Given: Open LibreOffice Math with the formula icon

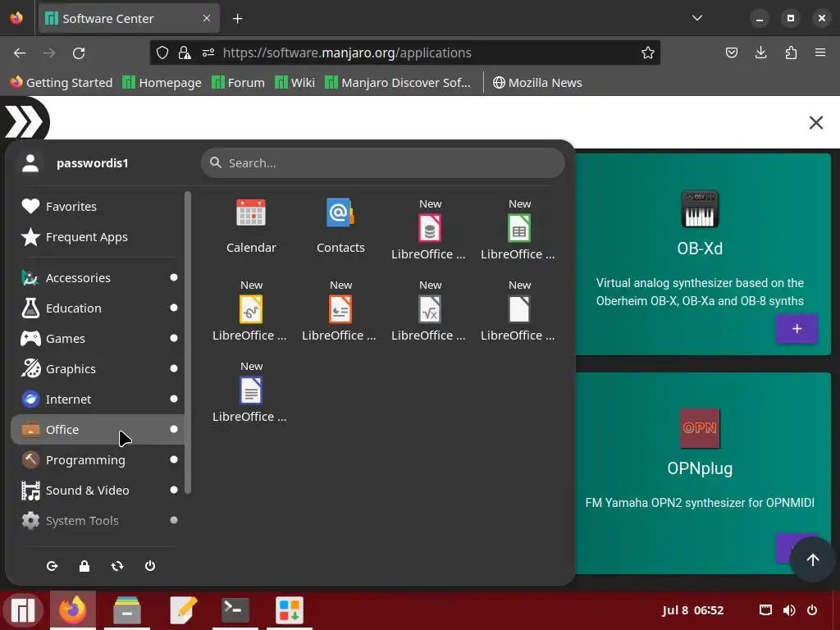Looking at the screenshot, I should click(x=429, y=311).
